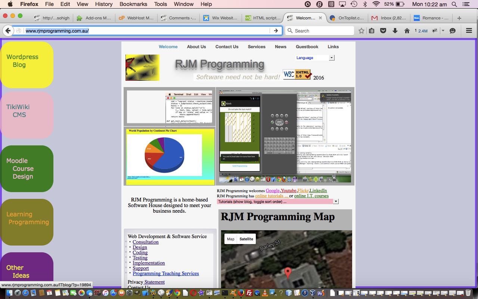
Task: Click the AirPlay display menu bar icon
Action: (342, 4)
